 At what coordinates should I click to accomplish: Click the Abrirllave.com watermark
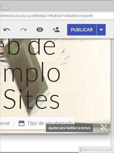click(x=96, y=150)
